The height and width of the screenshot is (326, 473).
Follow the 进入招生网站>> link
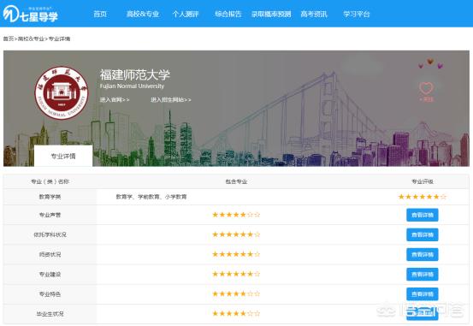(171, 99)
